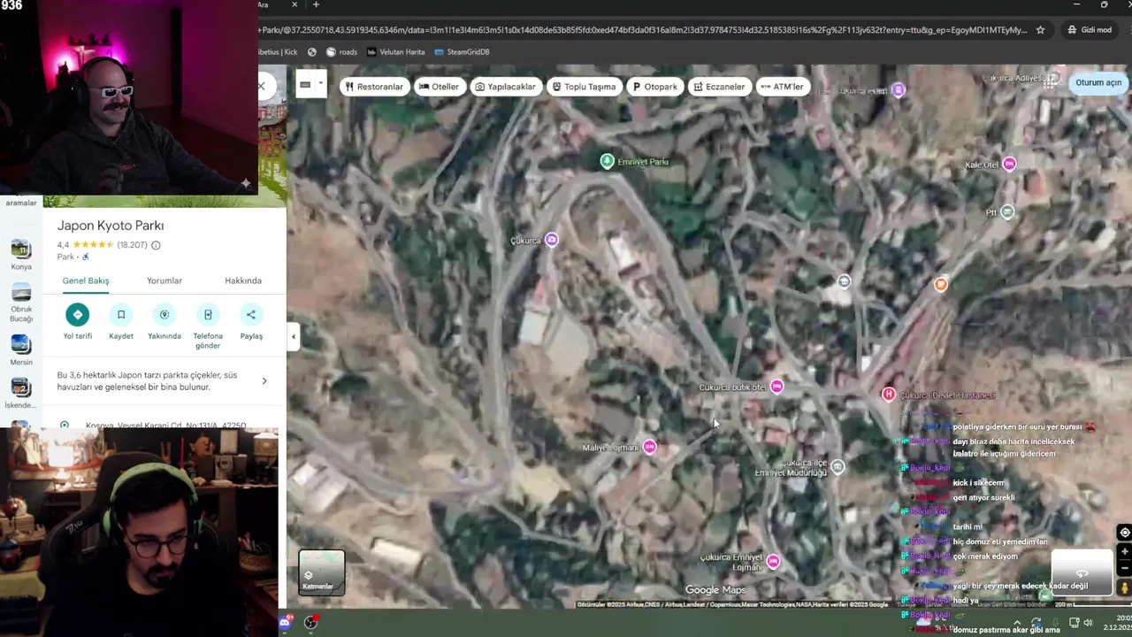Click the Emniyet Parkı map marker
Screen dimensions: 1132x637
(x=607, y=161)
